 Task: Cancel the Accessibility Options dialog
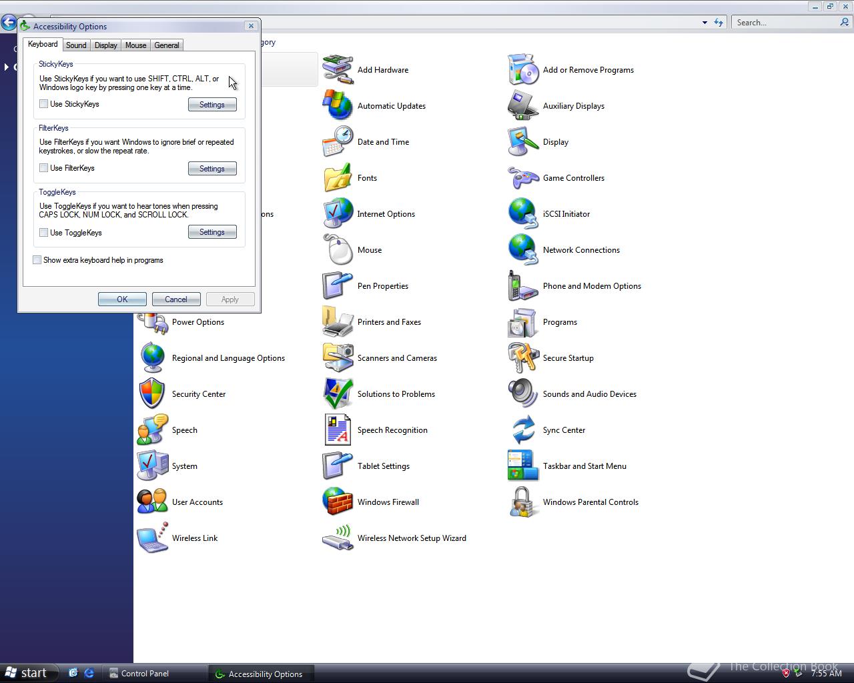click(176, 299)
